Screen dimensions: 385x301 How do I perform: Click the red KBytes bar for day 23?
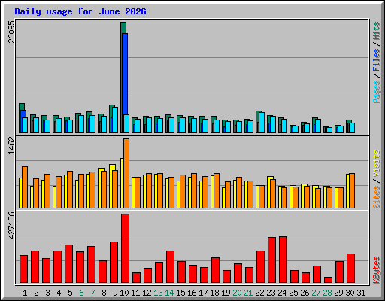271,260
